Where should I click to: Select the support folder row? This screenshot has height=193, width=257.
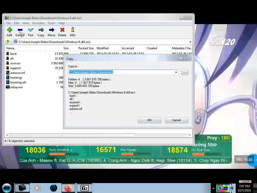[x=15, y=68]
